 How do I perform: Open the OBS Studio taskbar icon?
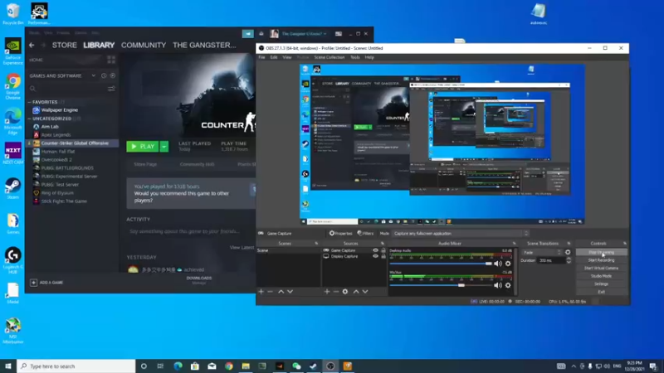pos(330,366)
